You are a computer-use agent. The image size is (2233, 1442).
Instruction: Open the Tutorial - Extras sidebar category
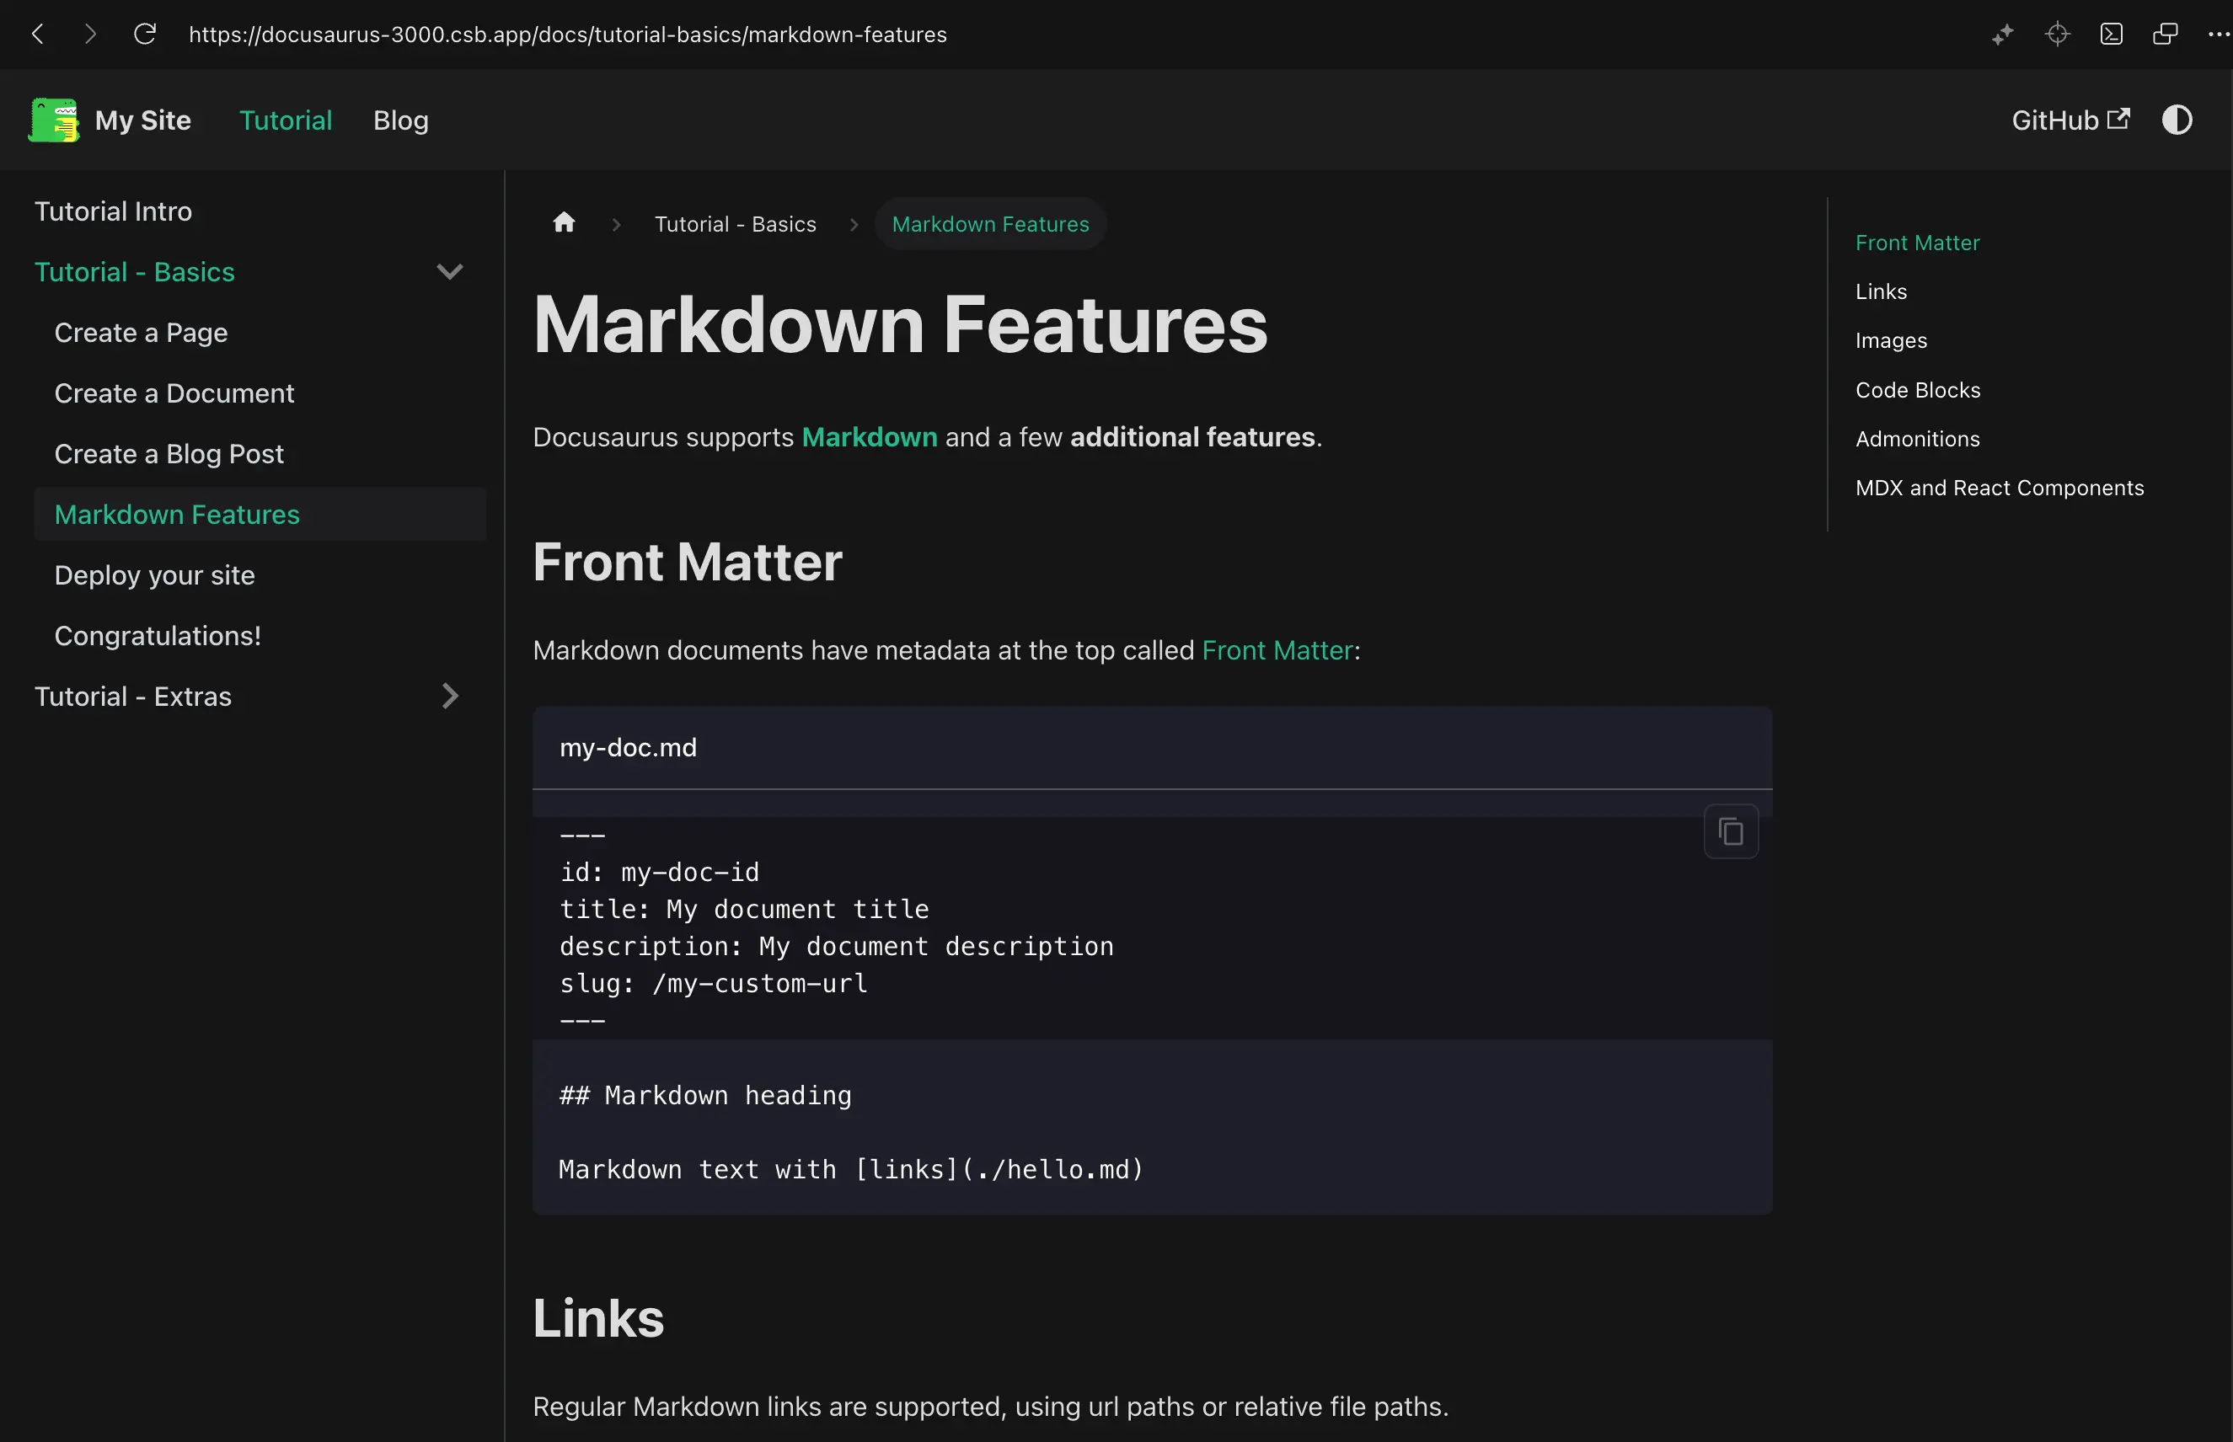pyautogui.click(x=133, y=697)
